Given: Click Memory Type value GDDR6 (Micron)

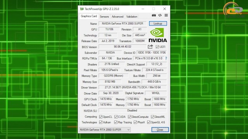Looking at the screenshot, I should point(114,76).
